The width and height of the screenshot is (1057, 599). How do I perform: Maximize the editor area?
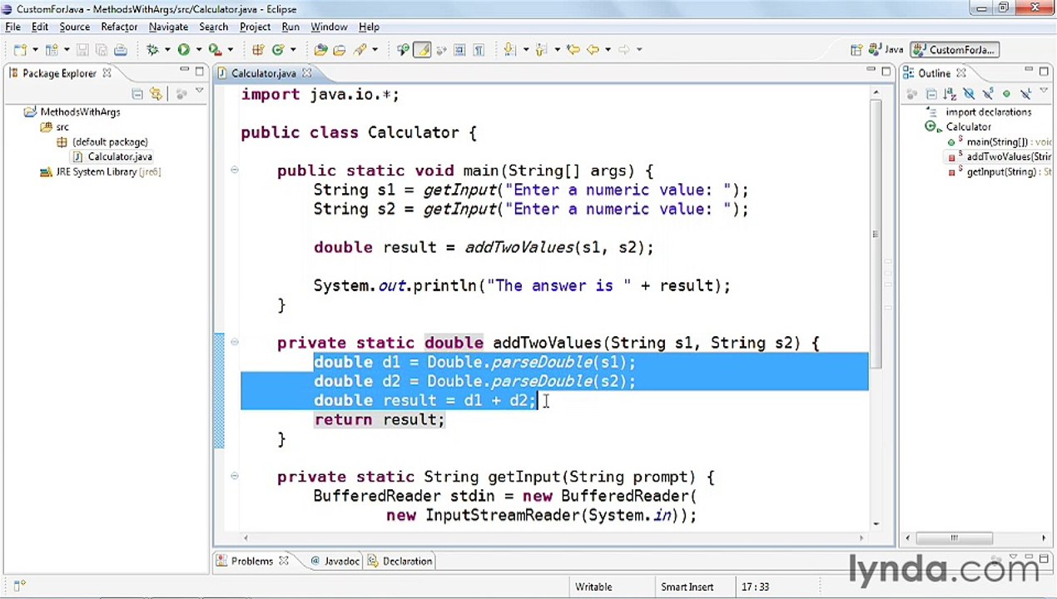coord(886,72)
